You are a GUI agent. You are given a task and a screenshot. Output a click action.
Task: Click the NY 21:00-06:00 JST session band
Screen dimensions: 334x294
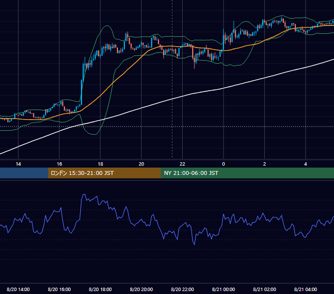pyautogui.click(x=247, y=173)
